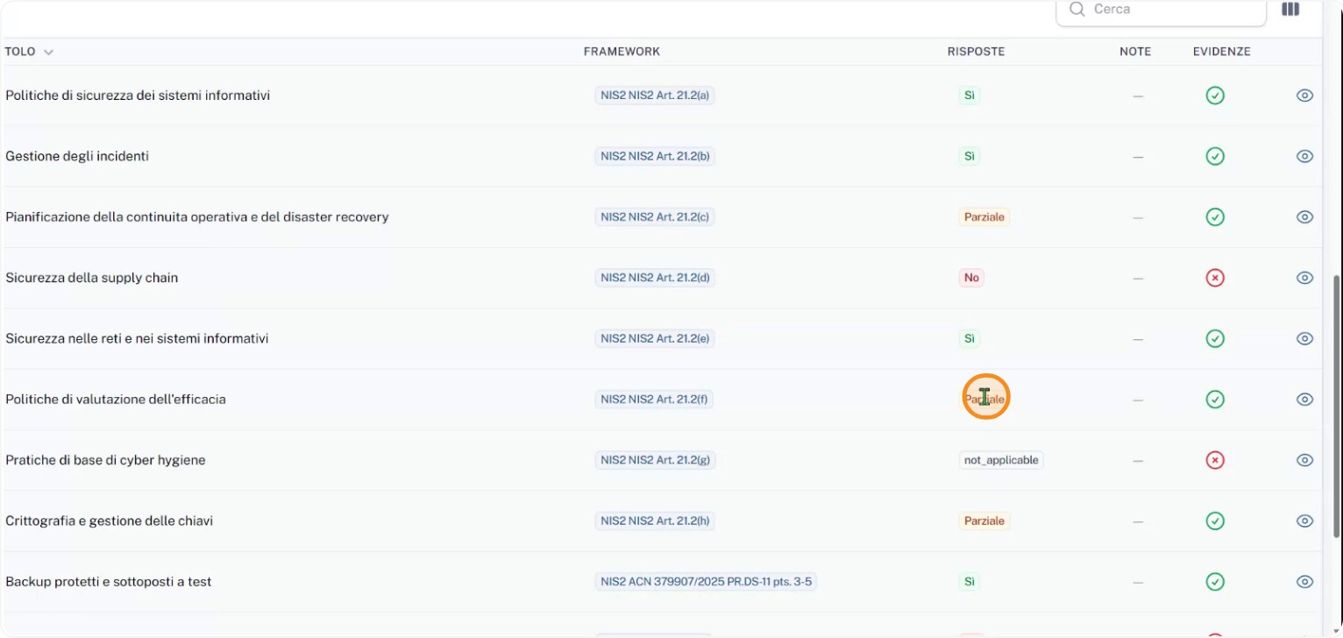Screen dimensions: 1343x638
Task: Select the title Pratiche di base di cyber hygiene
Action: pos(105,460)
